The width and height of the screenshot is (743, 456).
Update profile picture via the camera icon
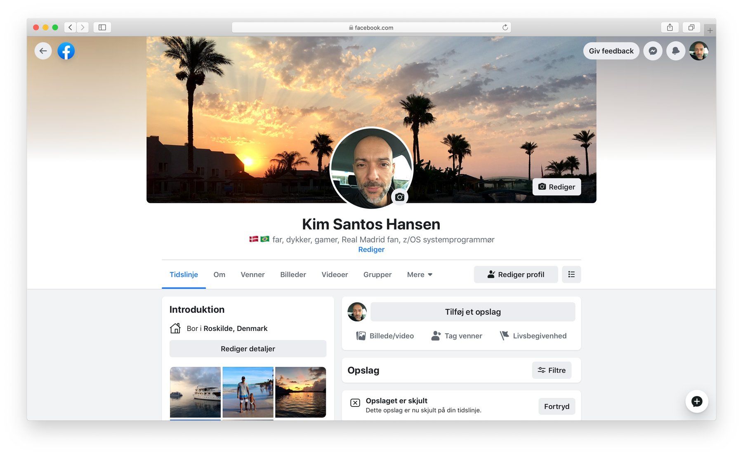tap(399, 197)
